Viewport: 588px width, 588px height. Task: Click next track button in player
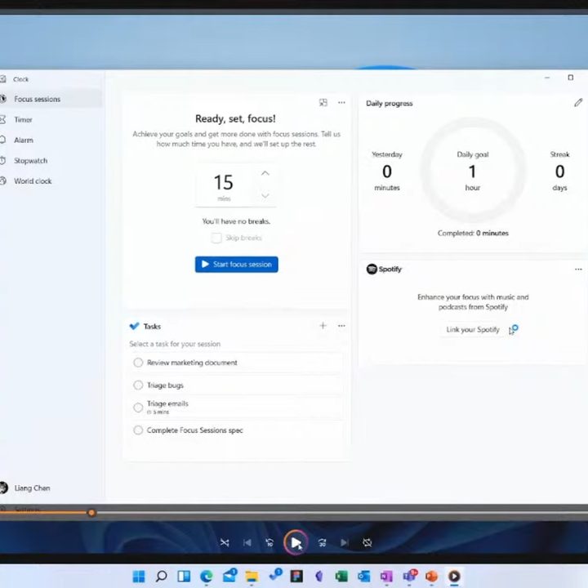point(345,542)
